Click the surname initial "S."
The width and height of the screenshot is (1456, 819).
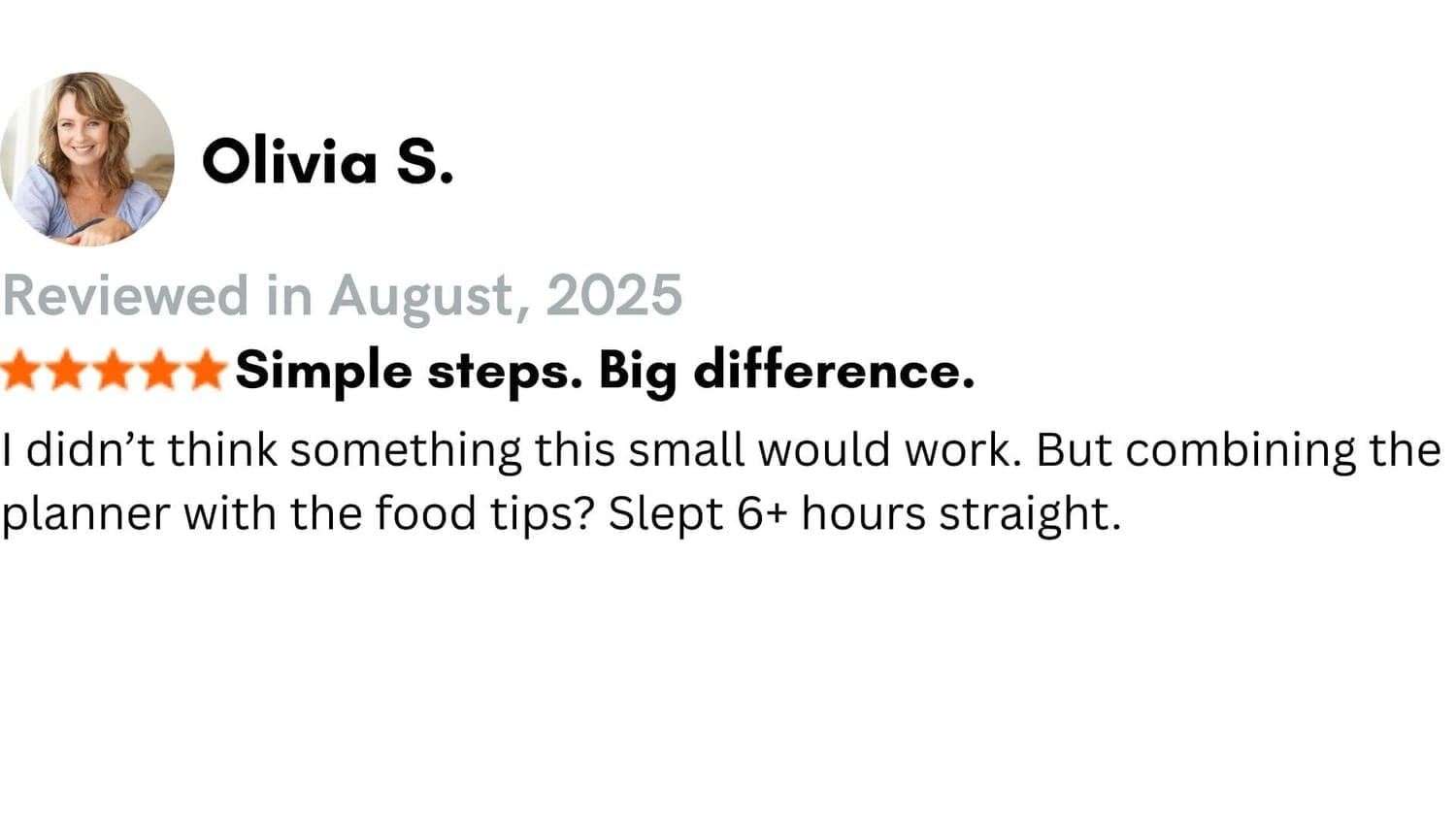coord(424,161)
